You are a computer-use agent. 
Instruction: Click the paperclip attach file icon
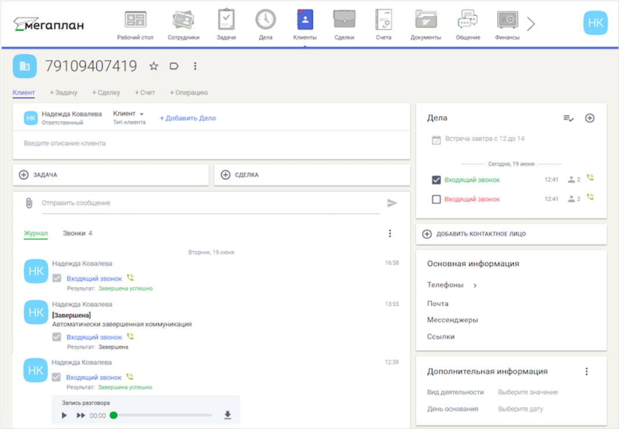[28, 203]
